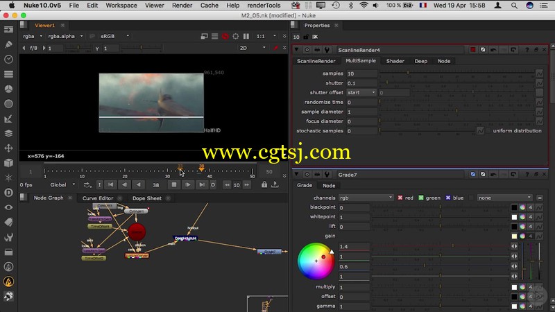
Task: Open the 2D view mode dropdown
Action: (253, 48)
